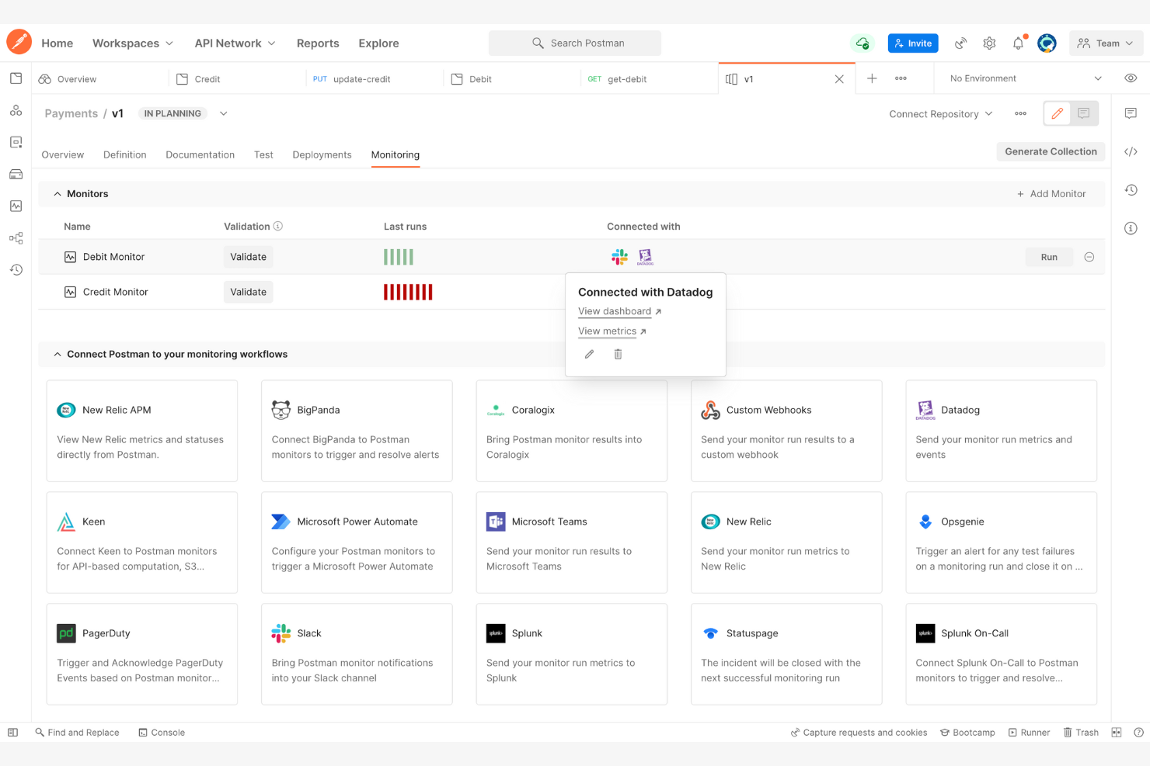
Task: Switch to comment mode using the comment toggle
Action: (x=1083, y=113)
